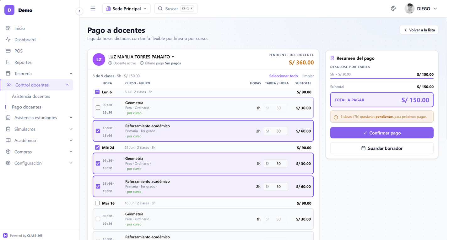Click the rate field of checked Lun 6 Reforzamiento
449x240 pixels.
[275, 131]
